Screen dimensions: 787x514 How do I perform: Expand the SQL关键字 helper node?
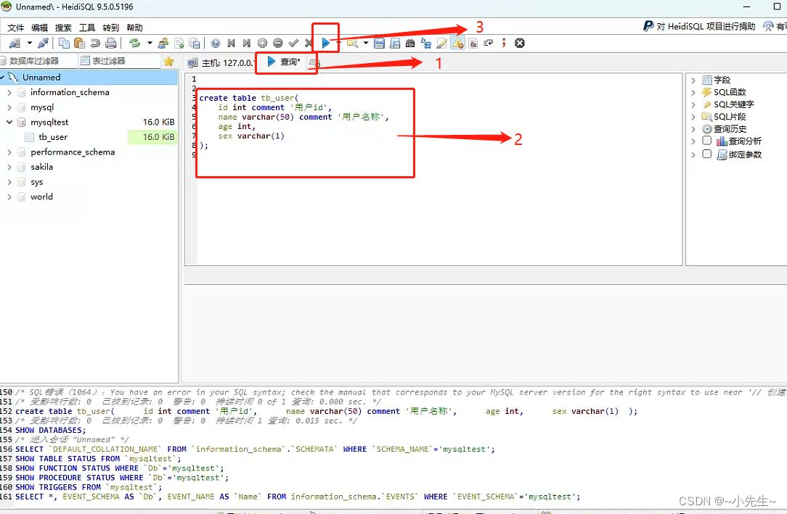pos(693,104)
